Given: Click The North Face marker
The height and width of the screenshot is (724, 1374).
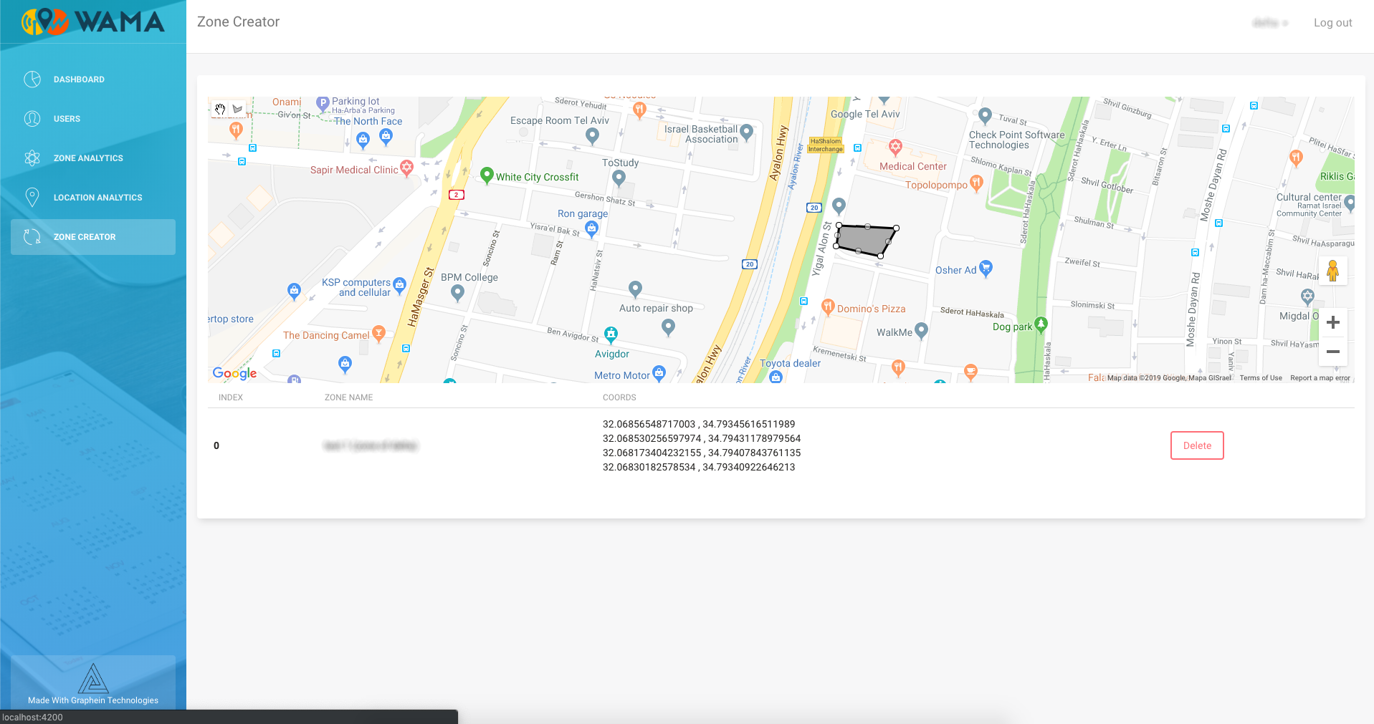Looking at the screenshot, I should tap(386, 136).
